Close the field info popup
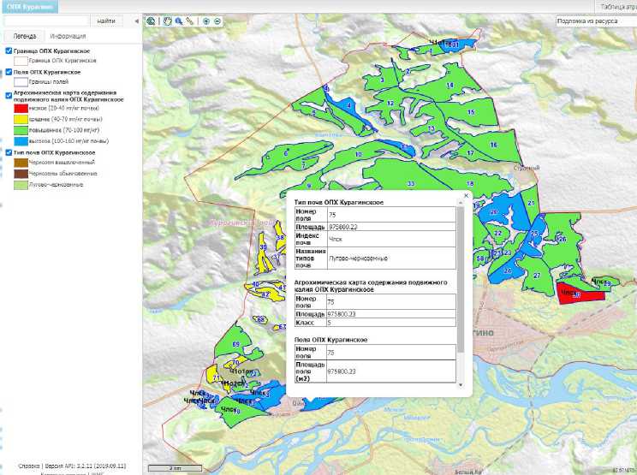 pyautogui.click(x=466, y=195)
